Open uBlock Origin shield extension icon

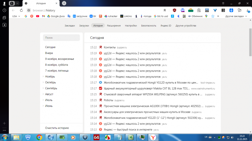[x=174, y=10]
